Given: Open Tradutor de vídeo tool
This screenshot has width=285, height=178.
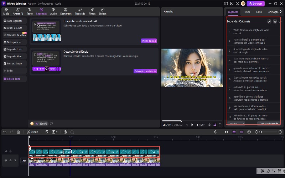Looking at the screenshot, I should (x=15, y=35).
